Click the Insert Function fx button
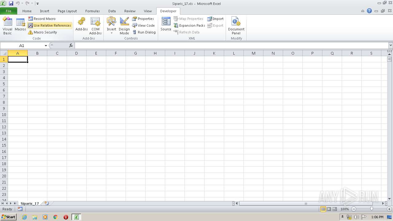The height and width of the screenshot is (221, 393). click(71, 45)
